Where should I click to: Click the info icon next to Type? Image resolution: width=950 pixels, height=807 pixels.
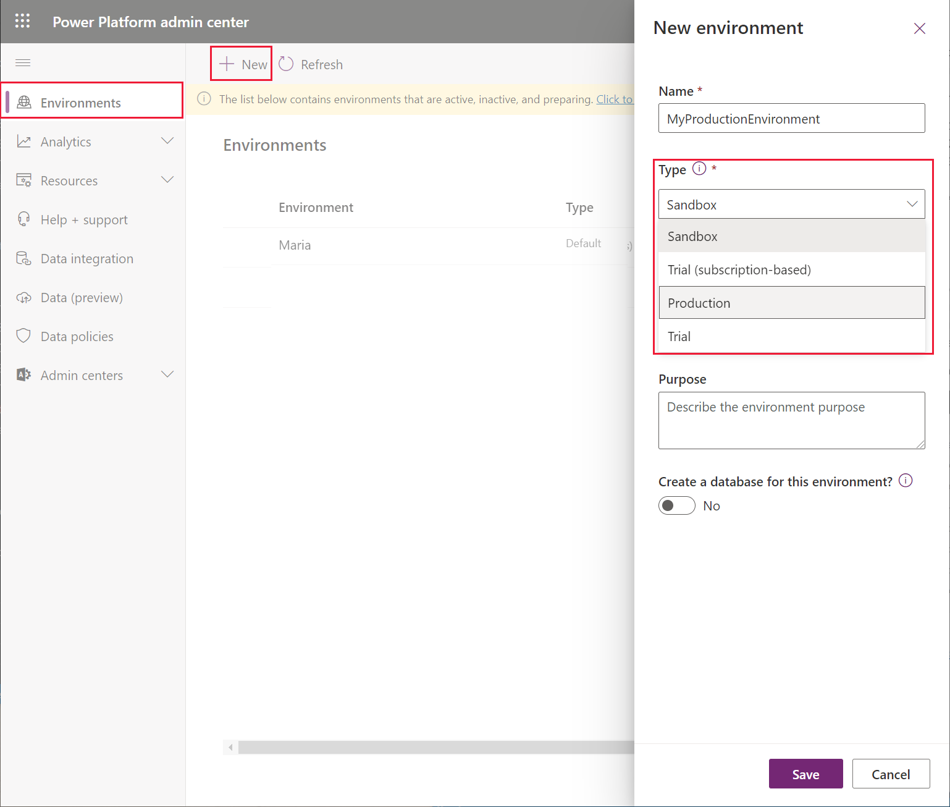pos(699,169)
